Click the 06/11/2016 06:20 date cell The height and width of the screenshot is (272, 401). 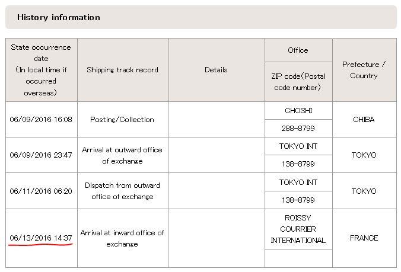41,191
